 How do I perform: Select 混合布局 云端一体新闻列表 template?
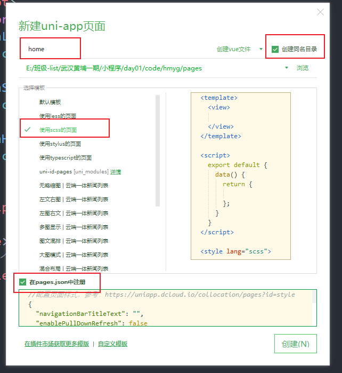74,269
